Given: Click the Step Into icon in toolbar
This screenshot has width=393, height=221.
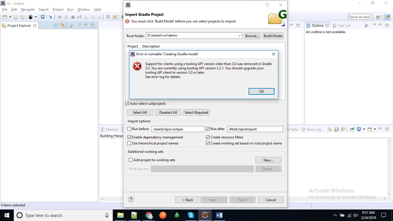Looking at the screenshot, I should tap(86, 17).
